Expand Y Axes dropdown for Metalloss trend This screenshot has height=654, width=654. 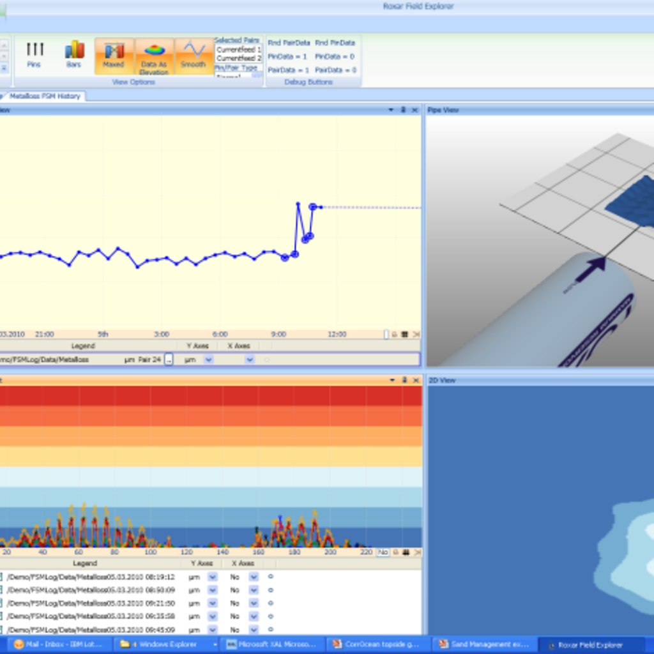point(208,360)
